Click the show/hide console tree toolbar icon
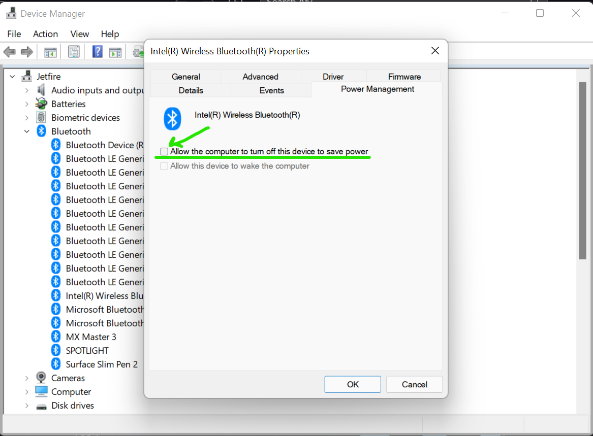Screen dimensions: 593x436 click(x=50, y=52)
